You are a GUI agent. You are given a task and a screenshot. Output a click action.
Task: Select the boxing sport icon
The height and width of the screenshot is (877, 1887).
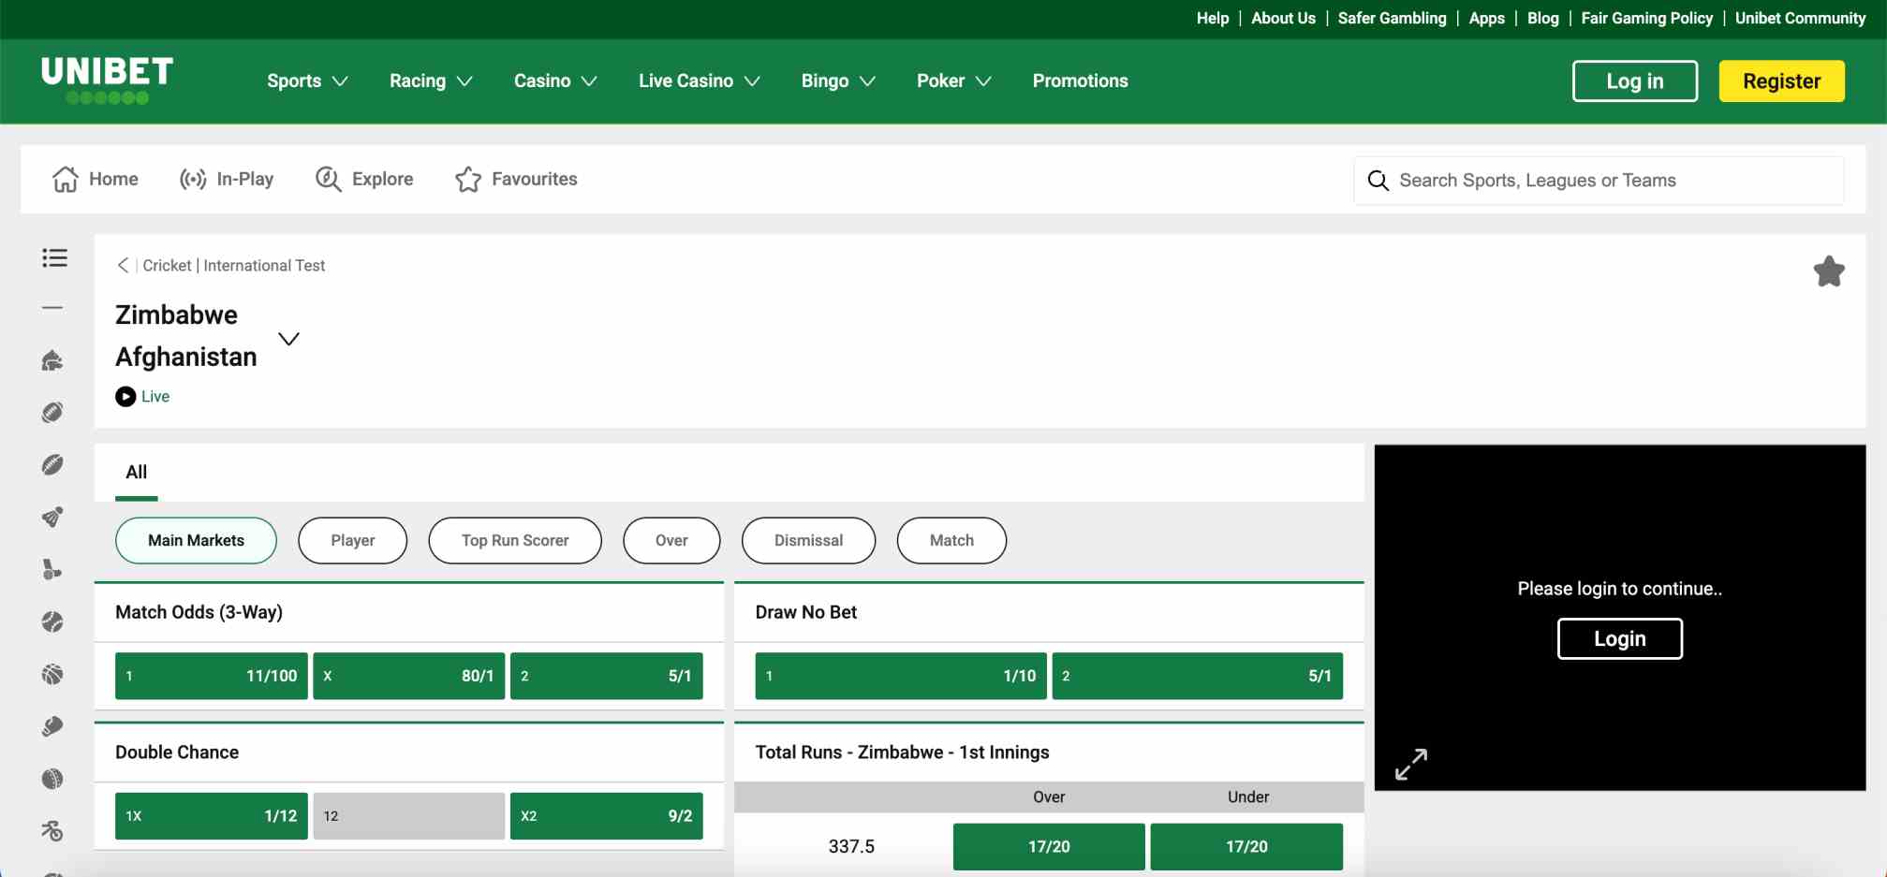[x=54, y=725]
